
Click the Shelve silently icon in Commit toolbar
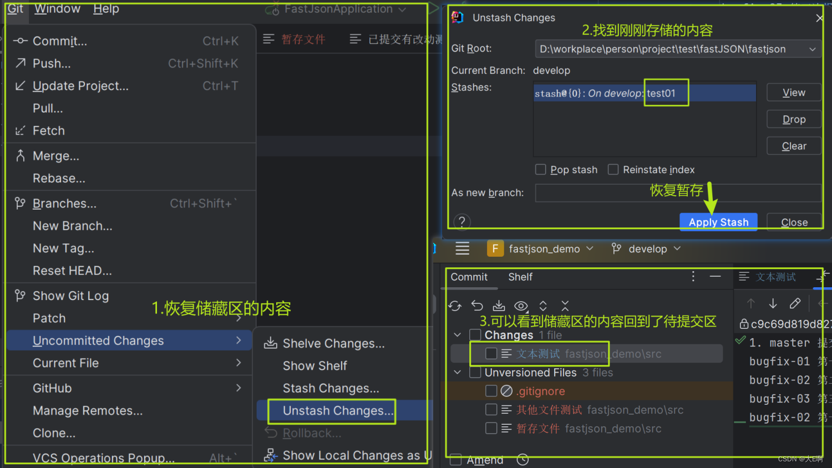[x=499, y=306]
